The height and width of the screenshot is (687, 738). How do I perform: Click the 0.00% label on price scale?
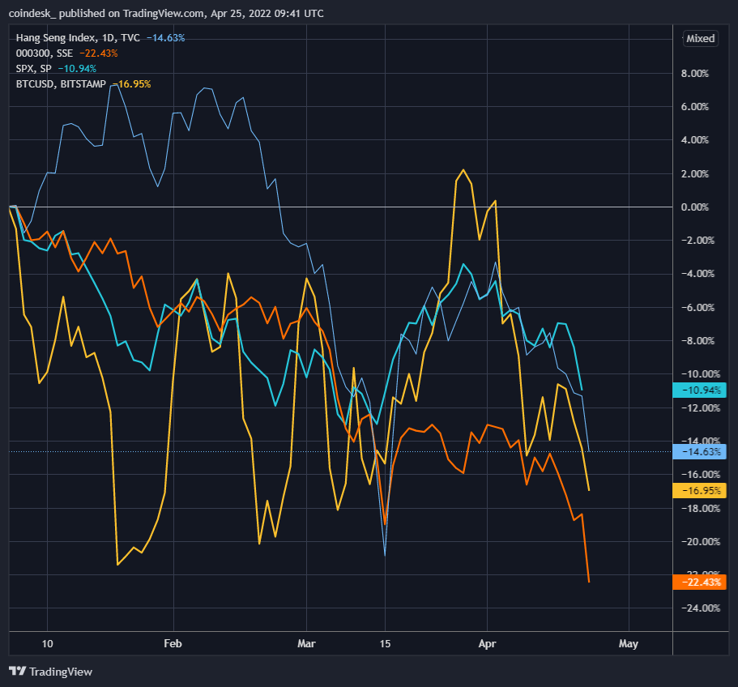tap(697, 207)
